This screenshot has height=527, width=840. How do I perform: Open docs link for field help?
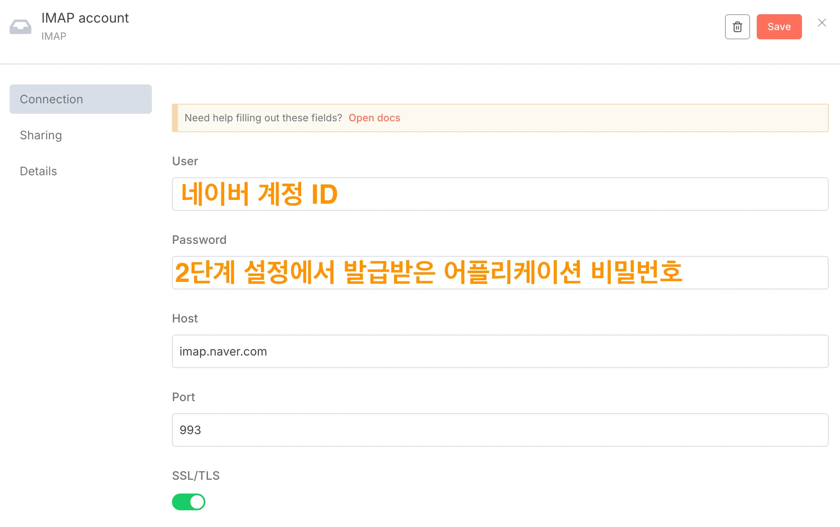coord(374,118)
